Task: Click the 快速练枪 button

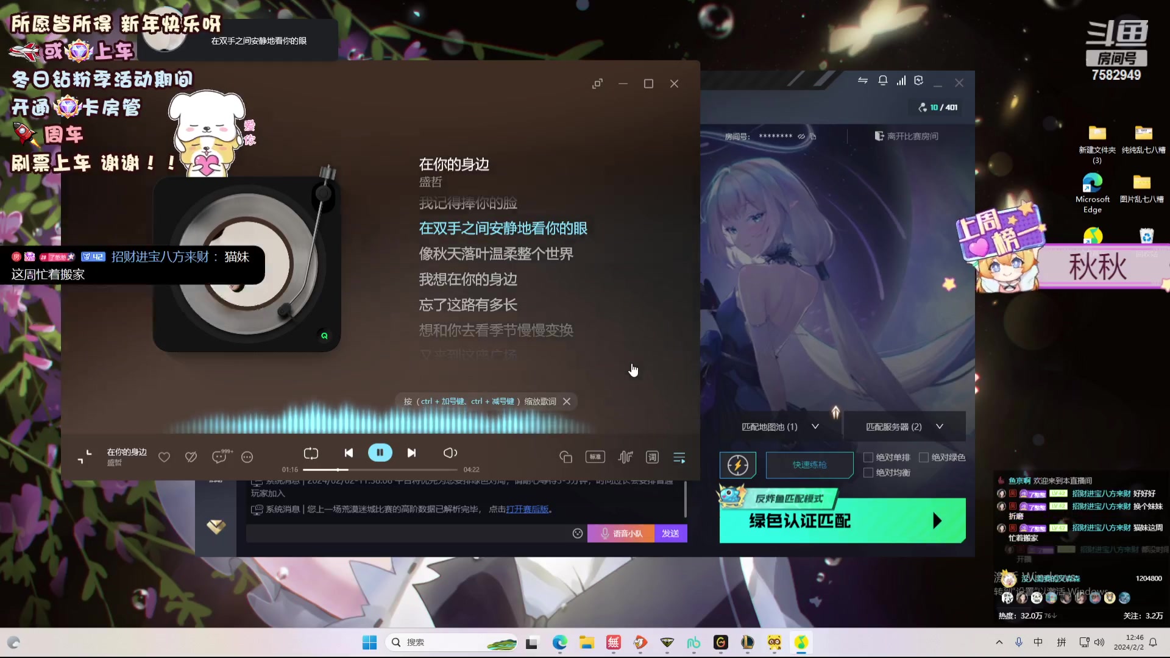Action: (809, 465)
